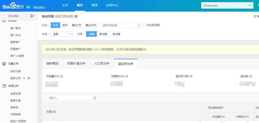The height and width of the screenshot is (123, 259).
Task: Click the 浏览量(PV) column header
Action: click(219, 117)
